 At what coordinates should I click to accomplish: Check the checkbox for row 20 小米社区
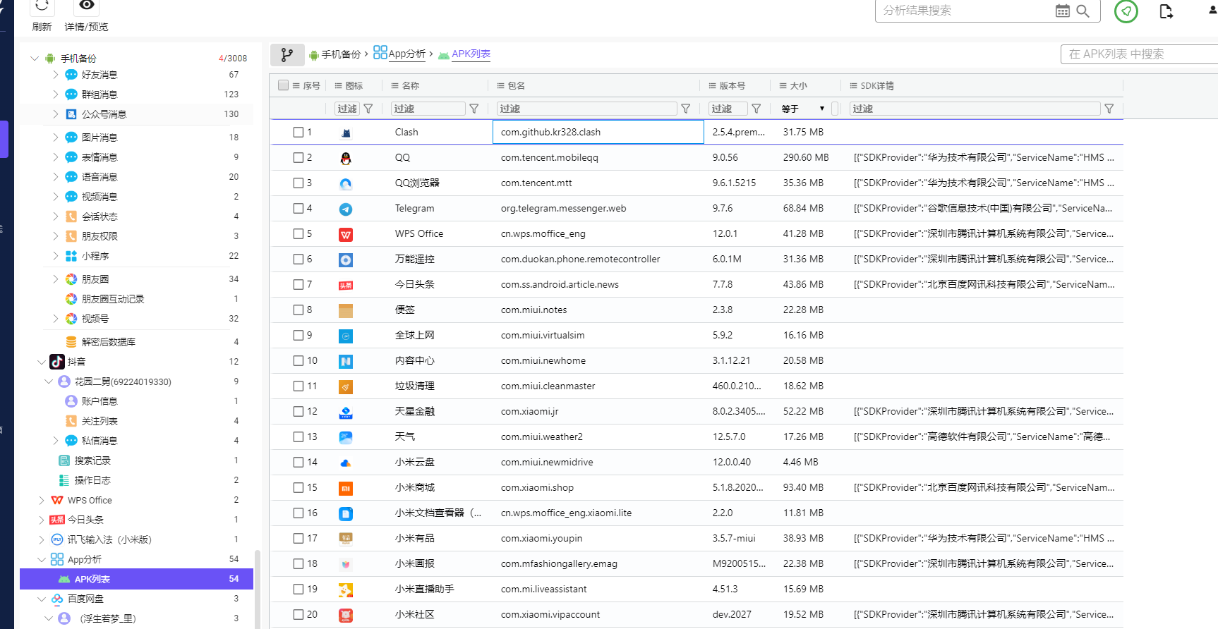(299, 614)
